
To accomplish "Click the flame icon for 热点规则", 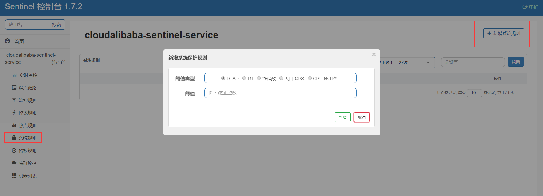I will tap(14, 125).
